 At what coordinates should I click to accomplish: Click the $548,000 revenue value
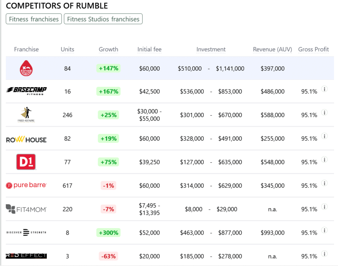[272, 162]
